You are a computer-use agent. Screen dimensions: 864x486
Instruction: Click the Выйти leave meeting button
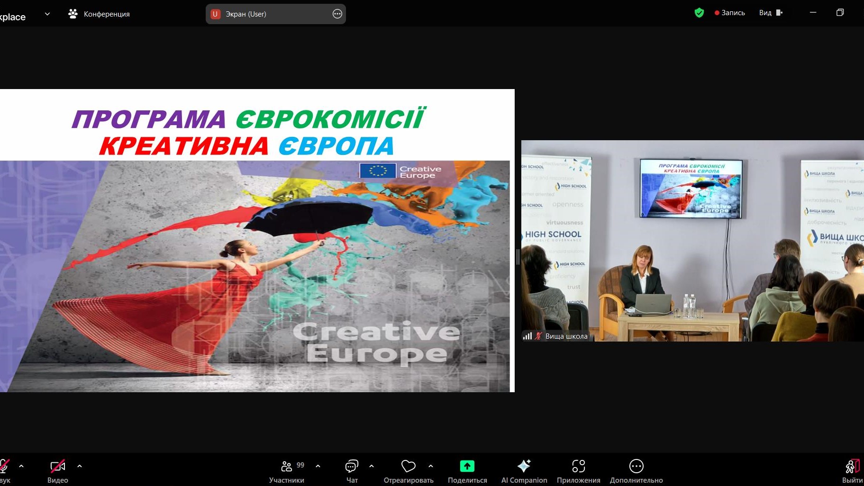tap(852, 471)
